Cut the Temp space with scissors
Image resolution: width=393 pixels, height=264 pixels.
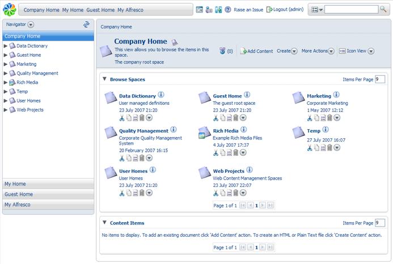[310, 148]
